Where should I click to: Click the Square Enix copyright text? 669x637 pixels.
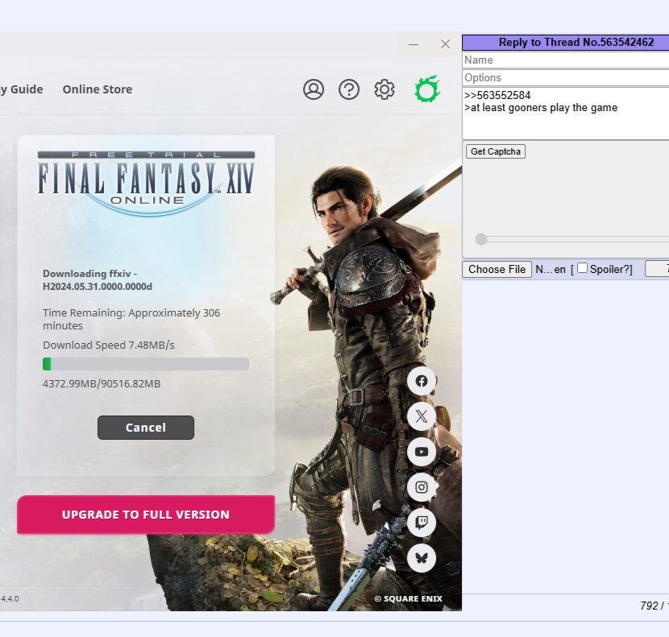click(x=409, y=598)
